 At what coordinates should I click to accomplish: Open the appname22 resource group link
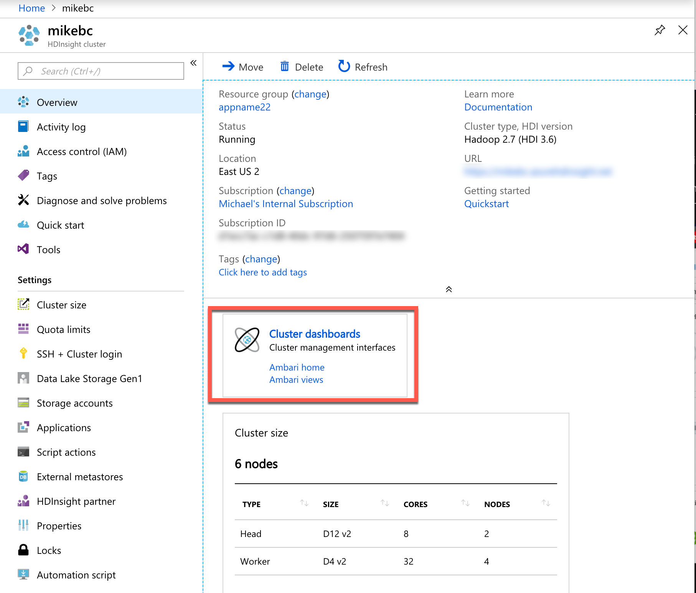(x=244, y=107)
